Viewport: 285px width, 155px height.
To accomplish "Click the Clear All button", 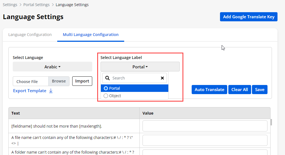I will click(239, 89).
